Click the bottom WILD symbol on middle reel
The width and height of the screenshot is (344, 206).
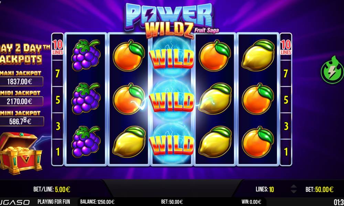point(172,145)
